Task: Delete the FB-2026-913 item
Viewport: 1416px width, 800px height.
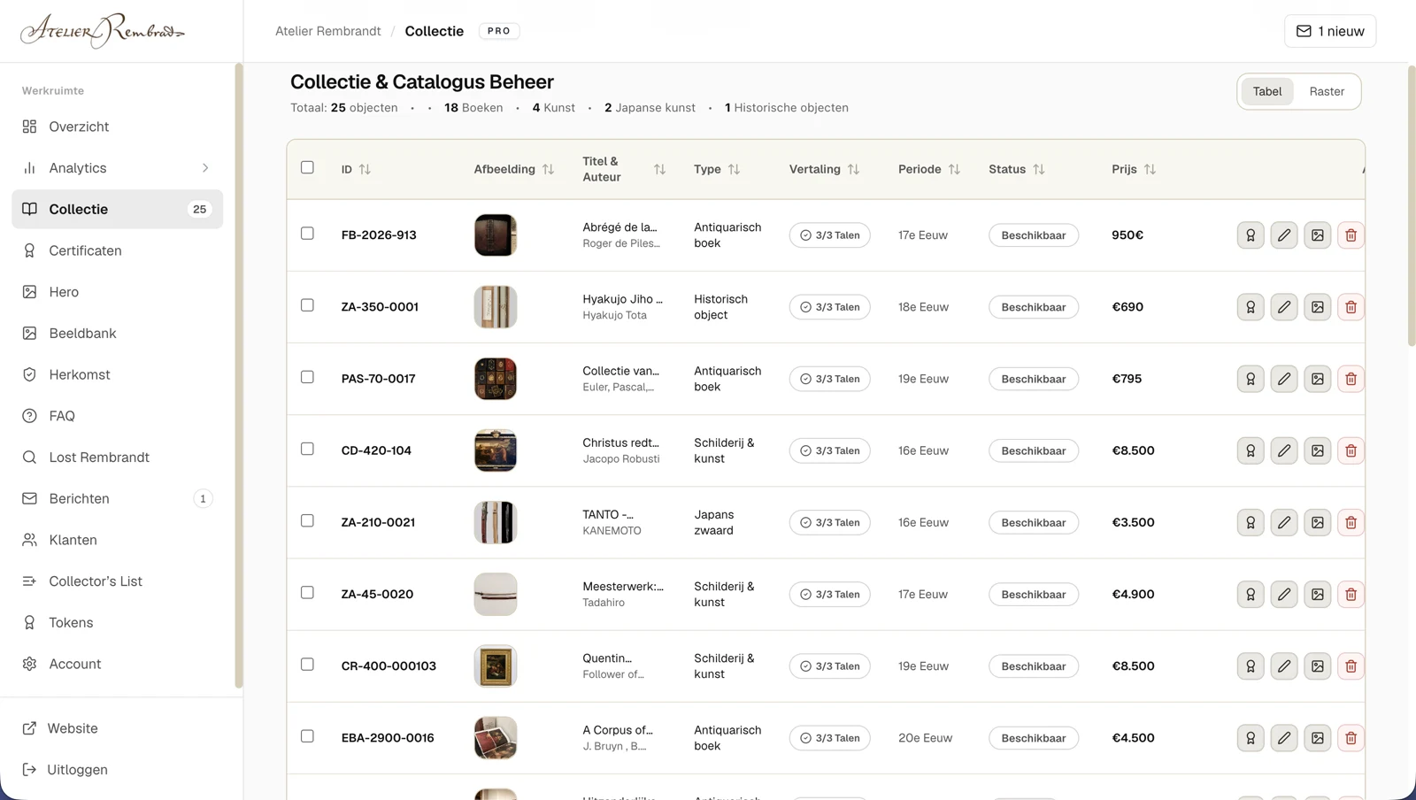Action: coord(1351,235)
